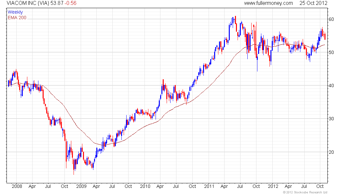Viewport: 358px width, 195px height.
Task: Click the 2011 year label on time axis
Action: [x=209, y=186]
